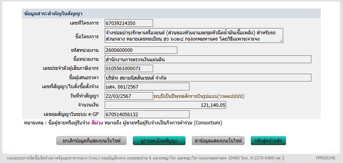Click the taxpayer ID field 0105561000071

[x=129, y=68]
